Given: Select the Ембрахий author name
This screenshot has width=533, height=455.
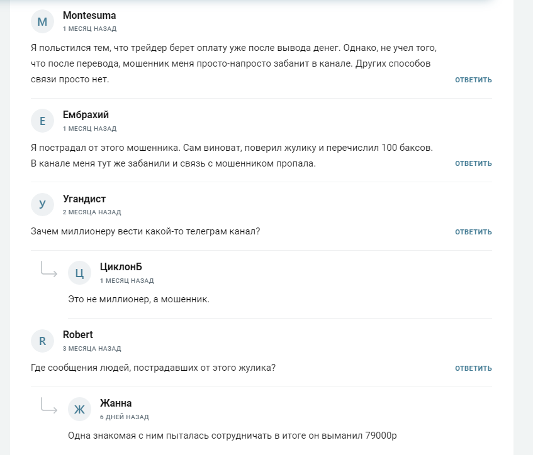Looking at the screenshot, I should [86, 115].
